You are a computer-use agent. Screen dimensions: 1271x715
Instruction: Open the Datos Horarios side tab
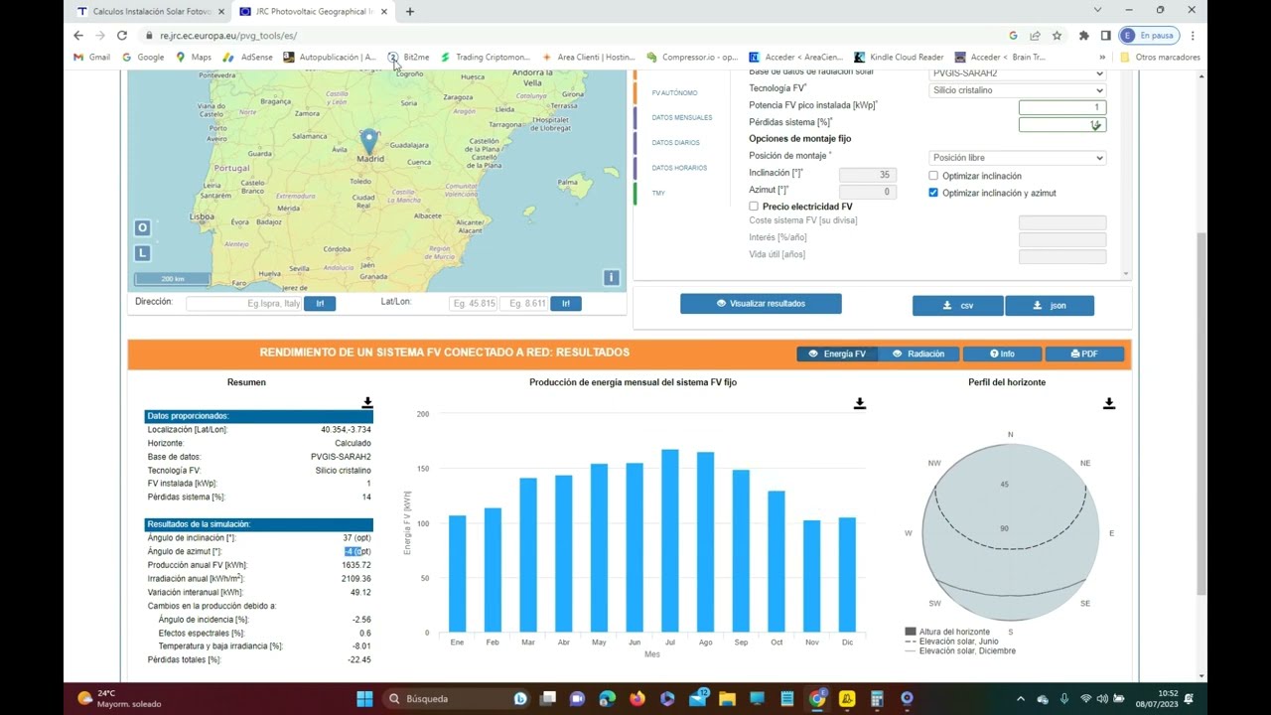pyautogui.click(x=679, y=168)
